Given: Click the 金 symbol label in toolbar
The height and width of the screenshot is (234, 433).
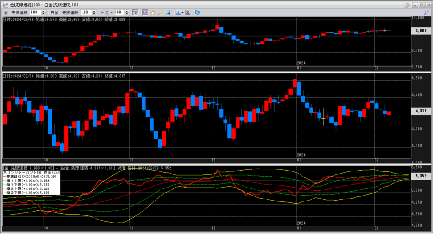Looking at the screenshot, I should pyautogui.click(x=5, y=13).
